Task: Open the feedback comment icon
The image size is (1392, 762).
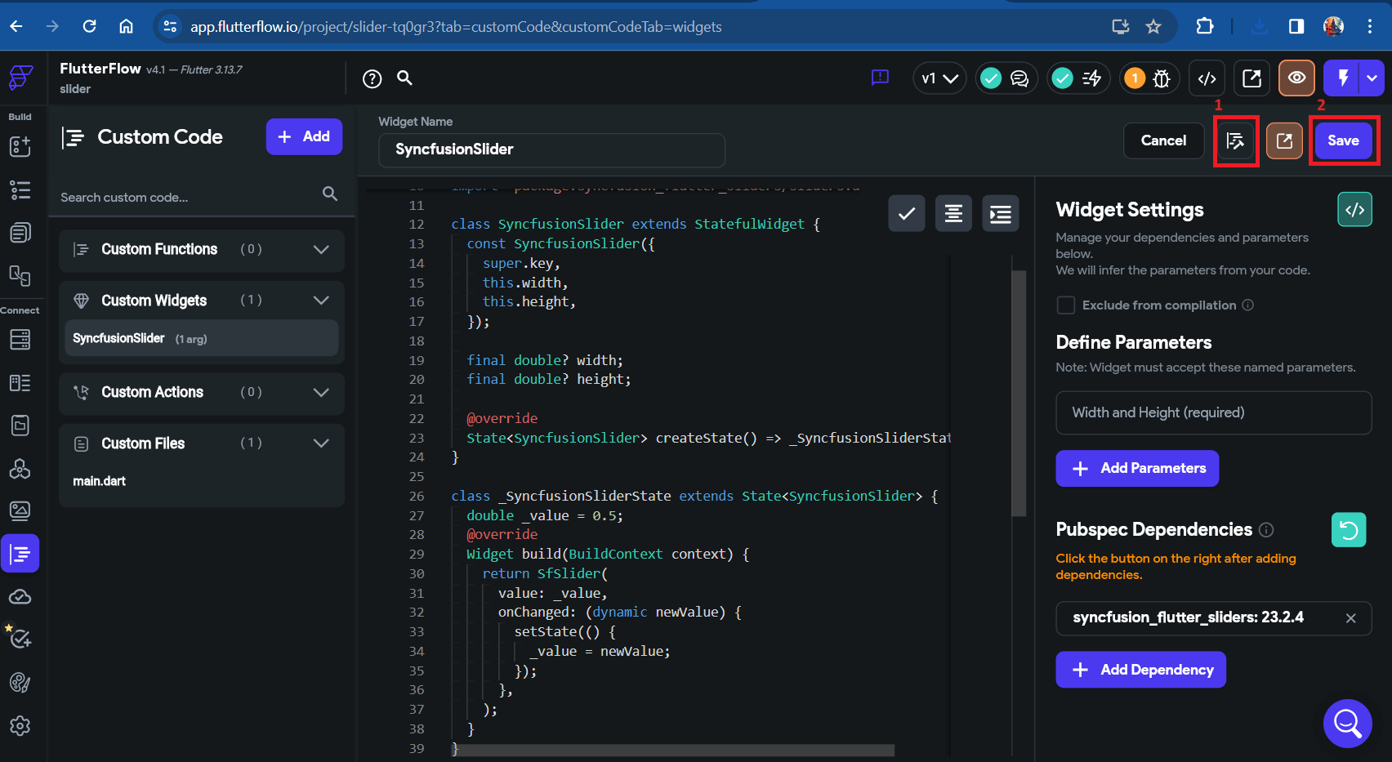Action: click(x=880, y=78)
